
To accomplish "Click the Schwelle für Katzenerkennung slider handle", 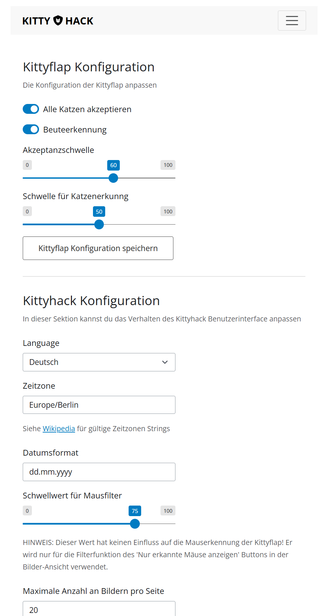I will coord(99,225).
